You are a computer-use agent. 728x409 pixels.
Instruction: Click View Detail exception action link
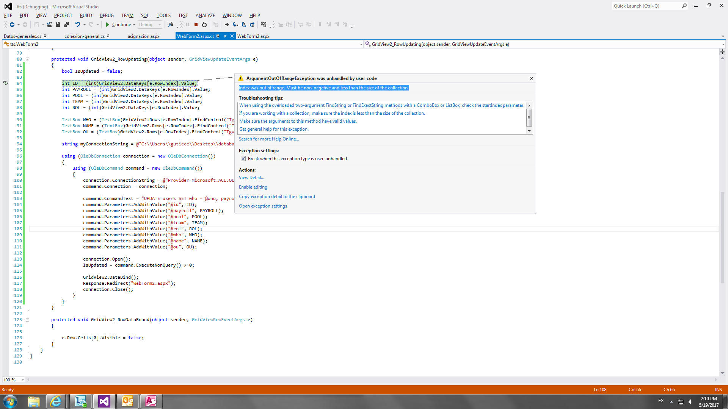coord(251,178)
